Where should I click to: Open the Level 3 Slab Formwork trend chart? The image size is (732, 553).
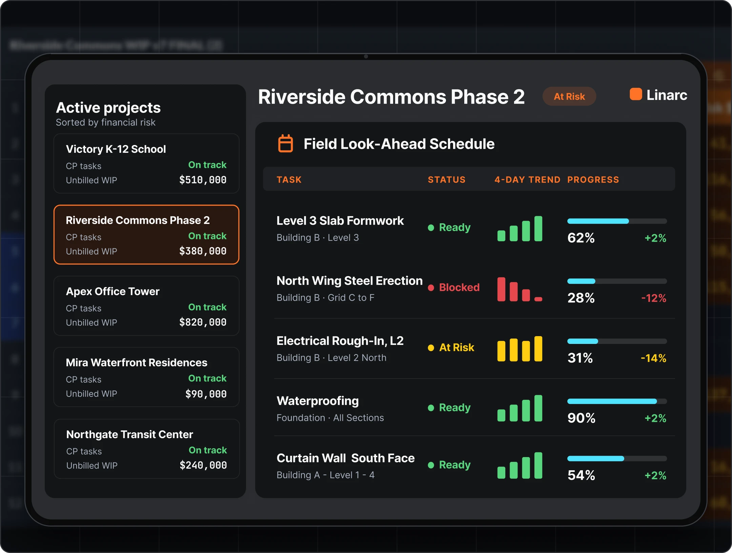click(520, 229)
